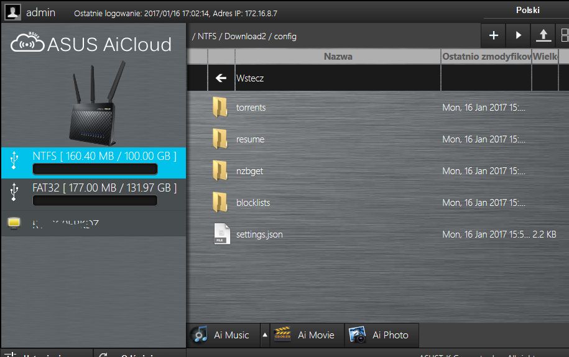
Task: Click the USB icon beside FAT32
Action: pyautogui.click(x=14, y=192)
